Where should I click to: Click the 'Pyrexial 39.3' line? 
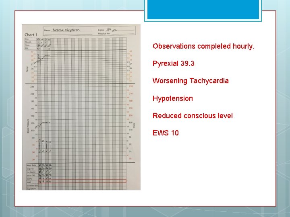click(x=174, y=63)
